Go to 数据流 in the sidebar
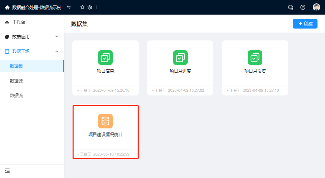Viewport: 325px width, 178px height. pos(16,95)
